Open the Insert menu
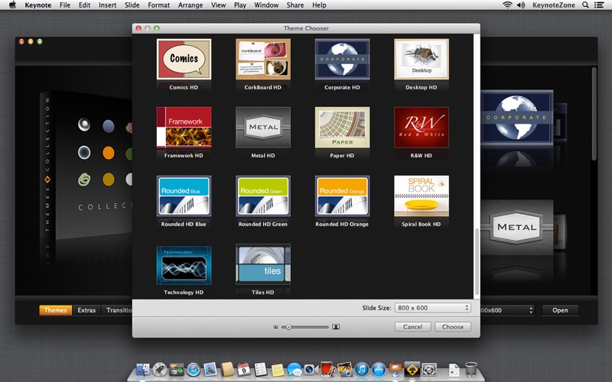The height and width of the screenshot is (382, 612). click(x=107, y=5)
